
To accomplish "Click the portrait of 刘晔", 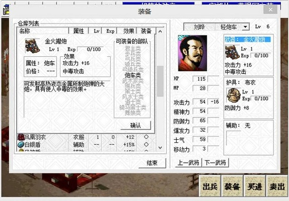I will click(192, 53).
